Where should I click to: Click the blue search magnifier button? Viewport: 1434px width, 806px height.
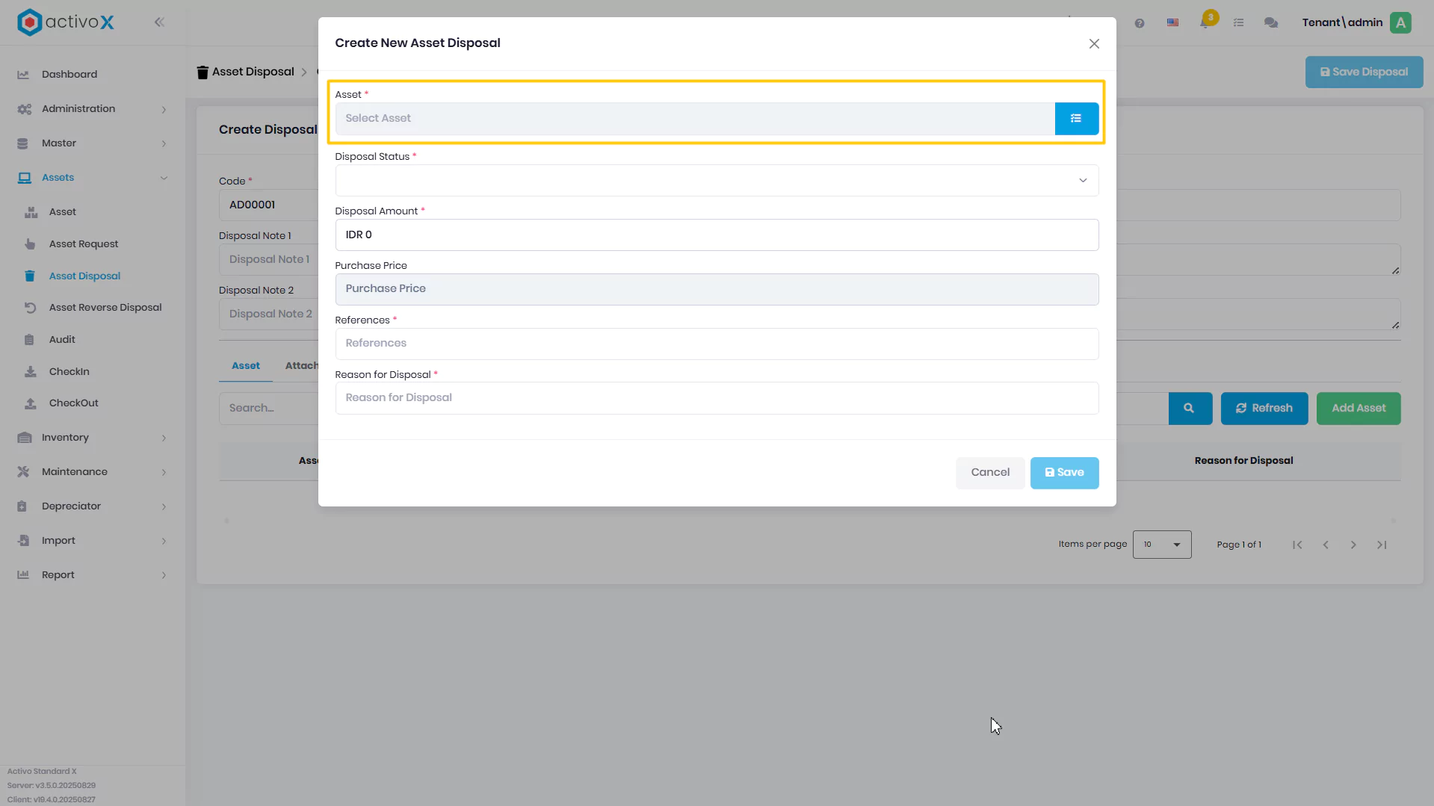pyautogui.click(x=1189, y=409)
